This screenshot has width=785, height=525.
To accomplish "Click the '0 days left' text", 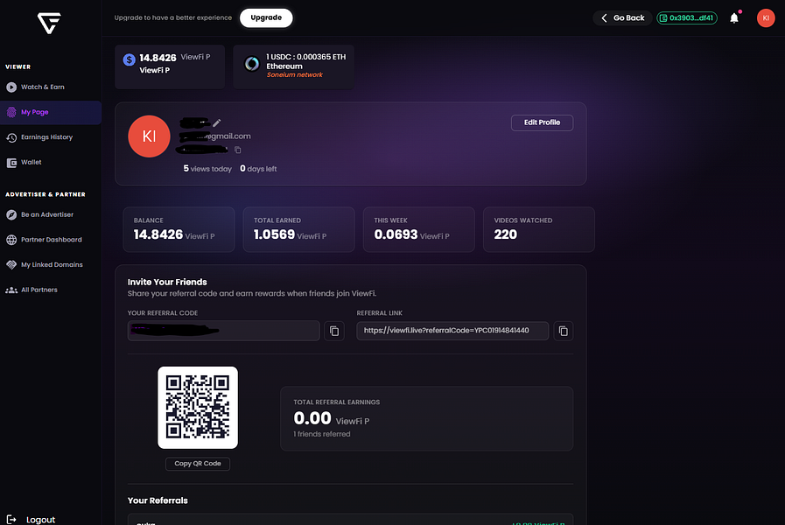I will (258, 169).
